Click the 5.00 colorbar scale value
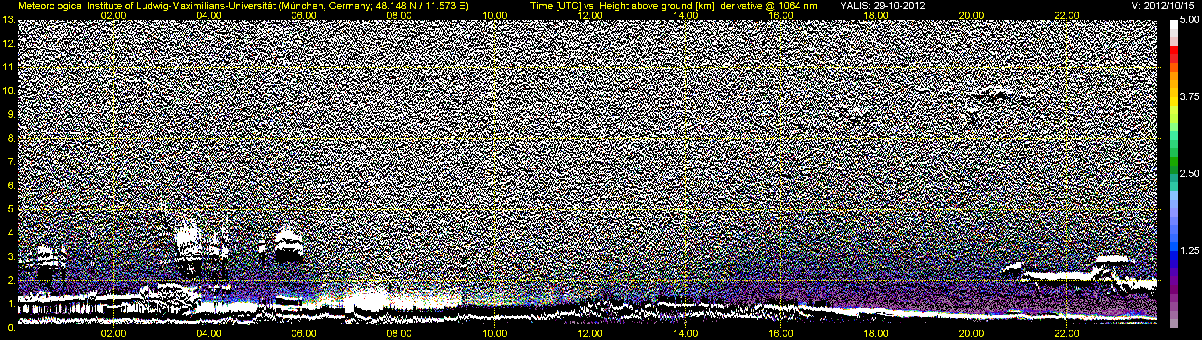 pyautogui.click(x=1190, y=20)
